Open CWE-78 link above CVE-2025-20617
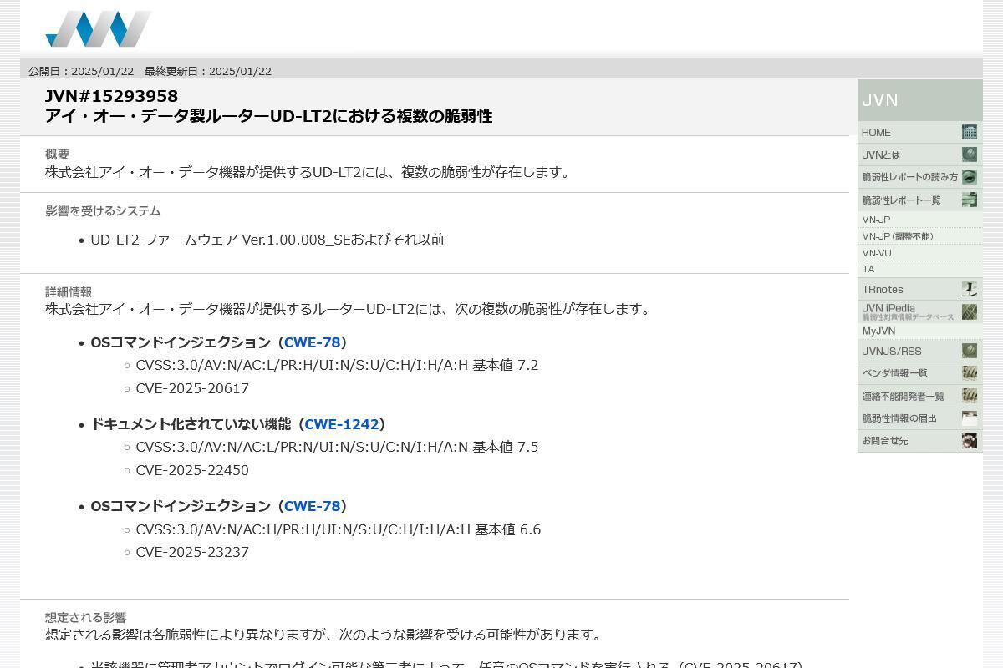Screen dimensions: 1003x668 [x=312, y=342]
